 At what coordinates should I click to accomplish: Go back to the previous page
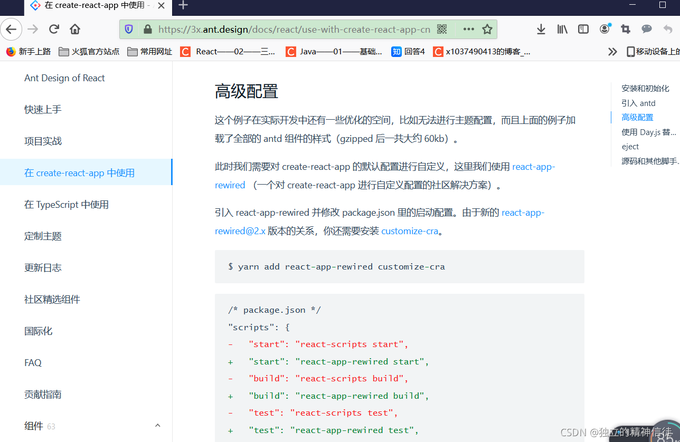11,29
